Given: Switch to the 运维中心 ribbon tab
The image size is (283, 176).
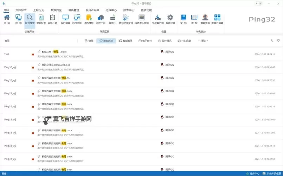Looking at the screenshot, I should [x=111, y=10].
